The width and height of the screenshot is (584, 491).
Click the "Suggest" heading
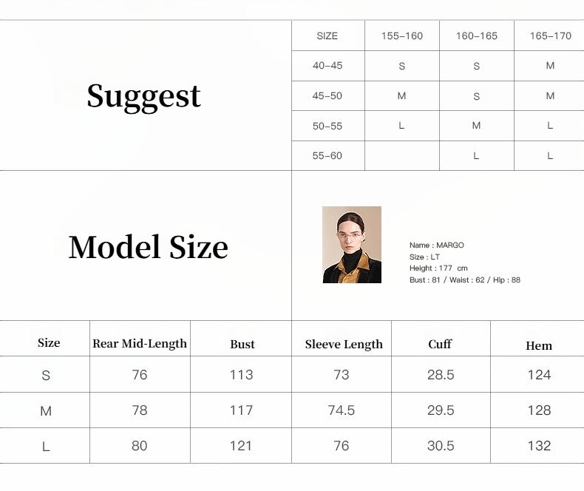pos(143,96)
